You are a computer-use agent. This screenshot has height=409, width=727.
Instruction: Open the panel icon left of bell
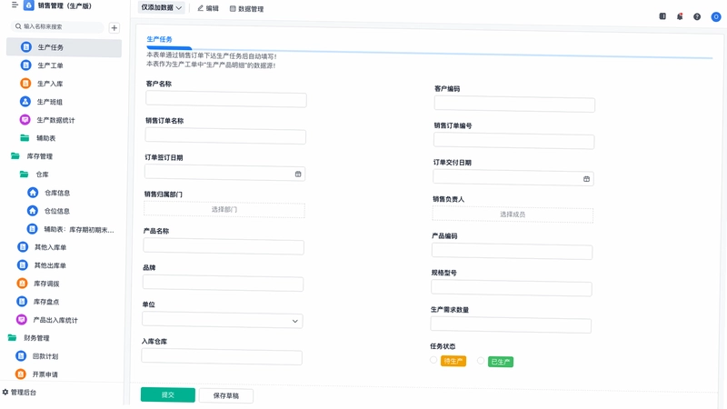[x=662, y=16]
